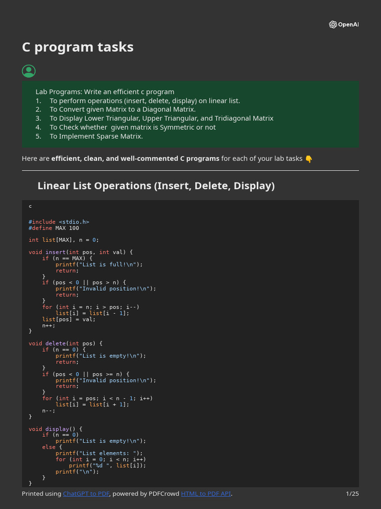Select the Symmetric matrix check list item
The image size is (381, 509).
pyautogui.click(x=132, y=127)
